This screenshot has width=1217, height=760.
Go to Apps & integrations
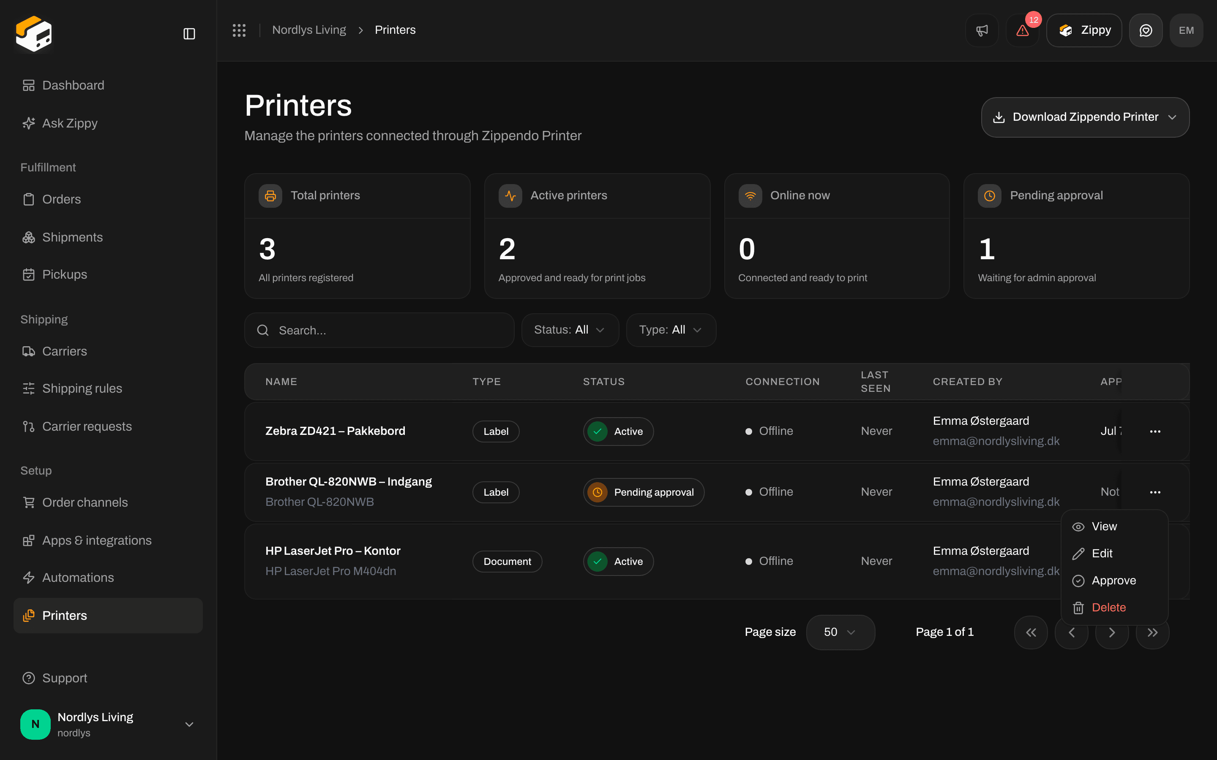click(108, 540)
